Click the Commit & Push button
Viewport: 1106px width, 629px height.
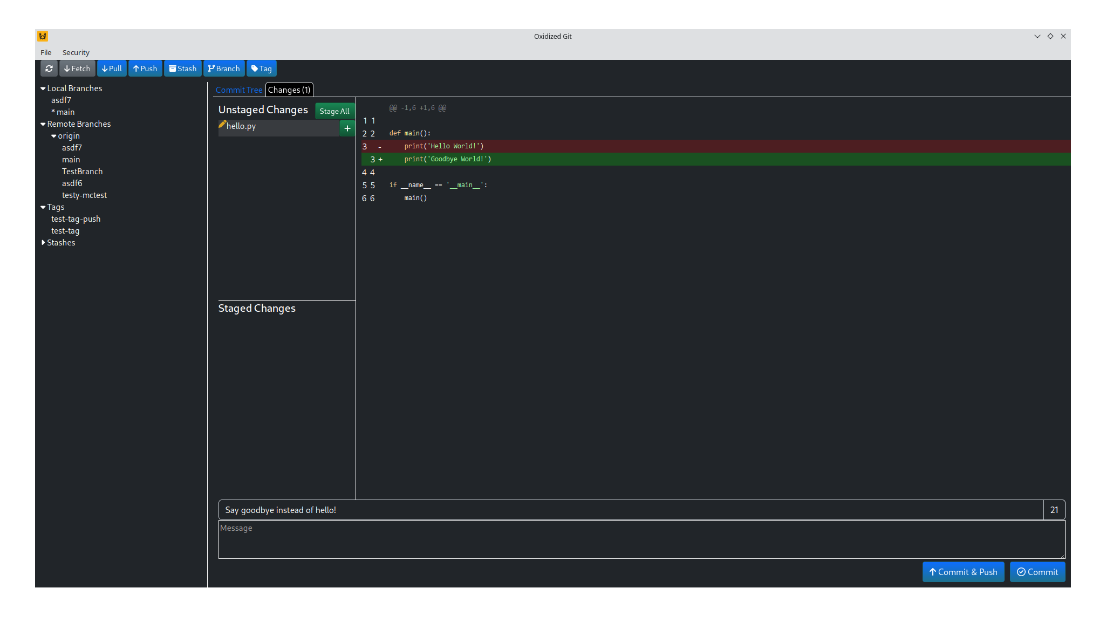coord(963,572)
